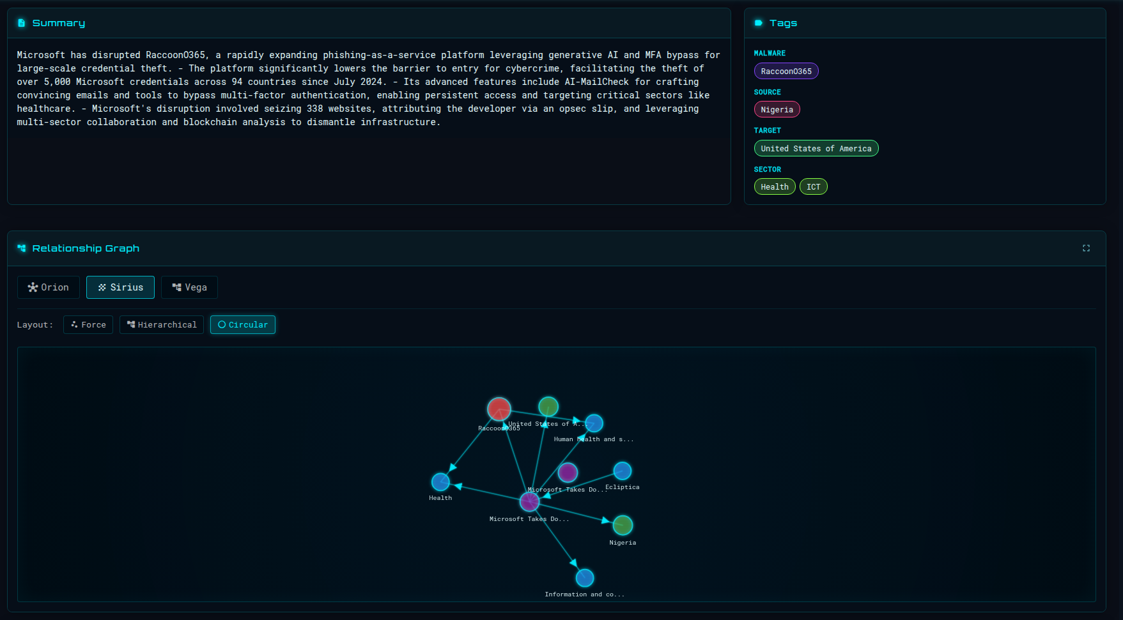Select the Circular layout option
Screen dimensions: 1123x620
[x=243, y=325]
